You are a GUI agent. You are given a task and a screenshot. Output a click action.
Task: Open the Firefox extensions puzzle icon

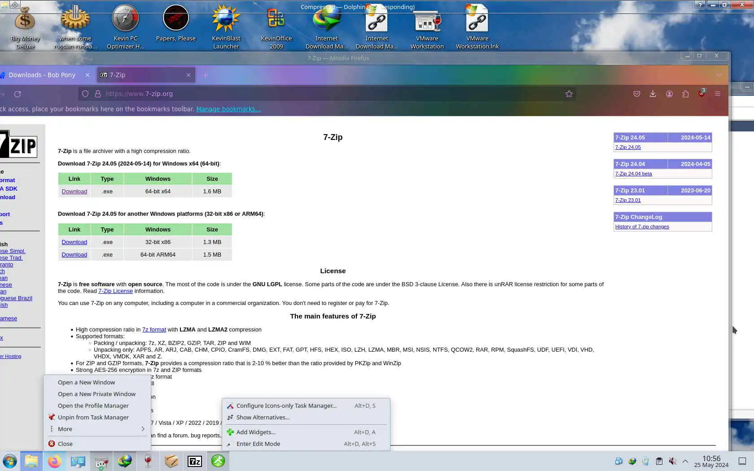coord(685,94)
